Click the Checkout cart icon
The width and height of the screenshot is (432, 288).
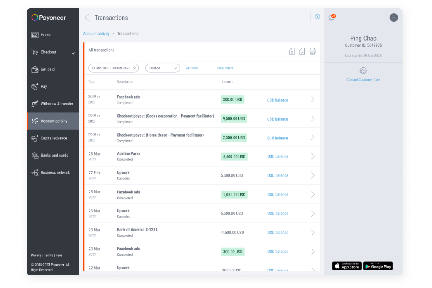[x=35, y=52]
